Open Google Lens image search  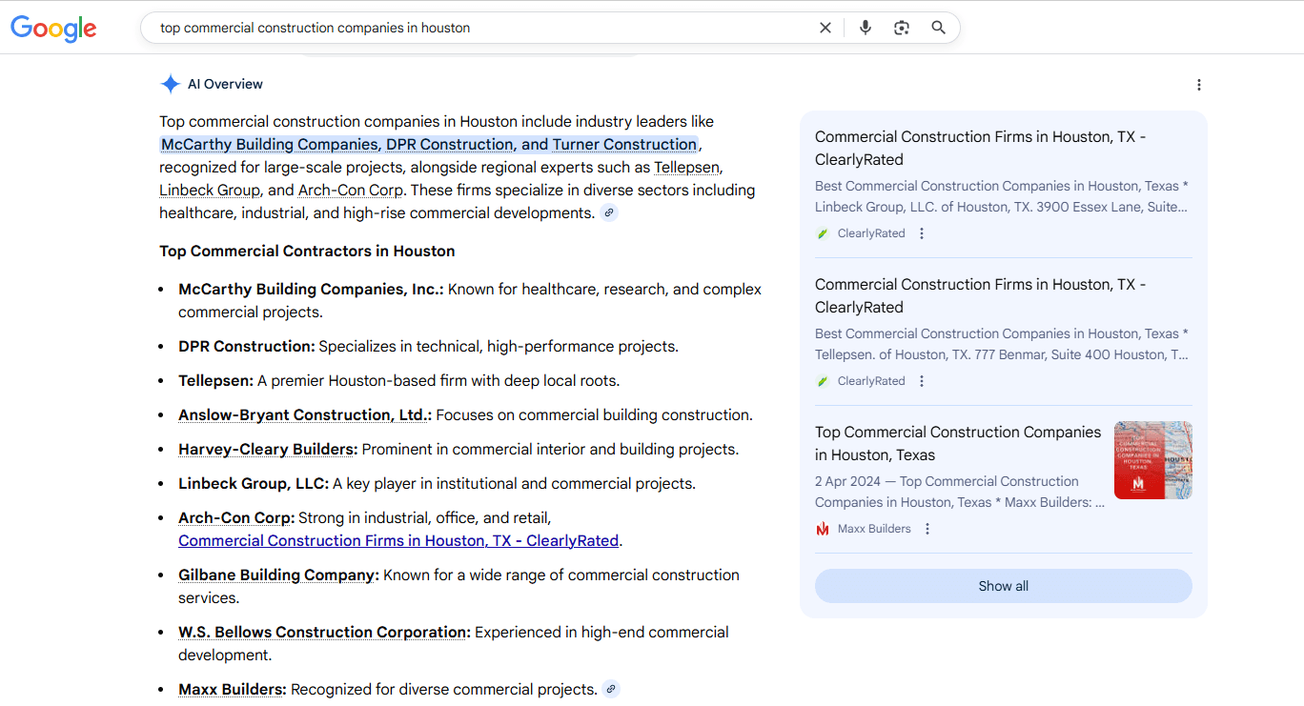click(901, 27)
